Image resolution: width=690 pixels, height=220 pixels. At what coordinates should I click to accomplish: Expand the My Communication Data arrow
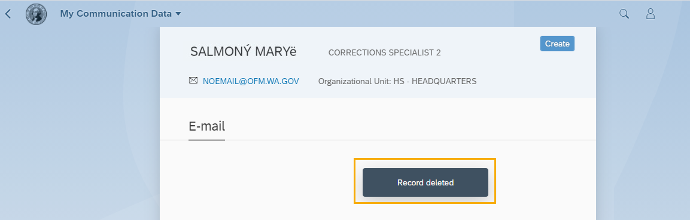coord(178,14)
